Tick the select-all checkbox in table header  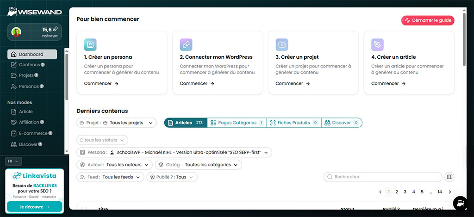tap(84, 209)
